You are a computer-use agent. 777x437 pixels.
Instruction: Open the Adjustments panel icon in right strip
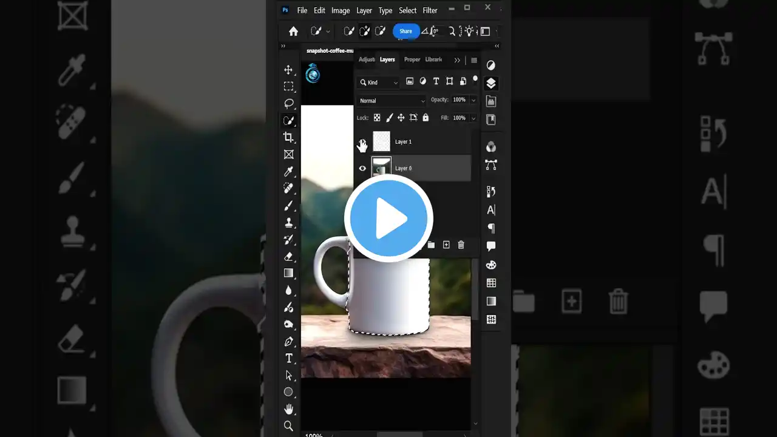(491, 65)
